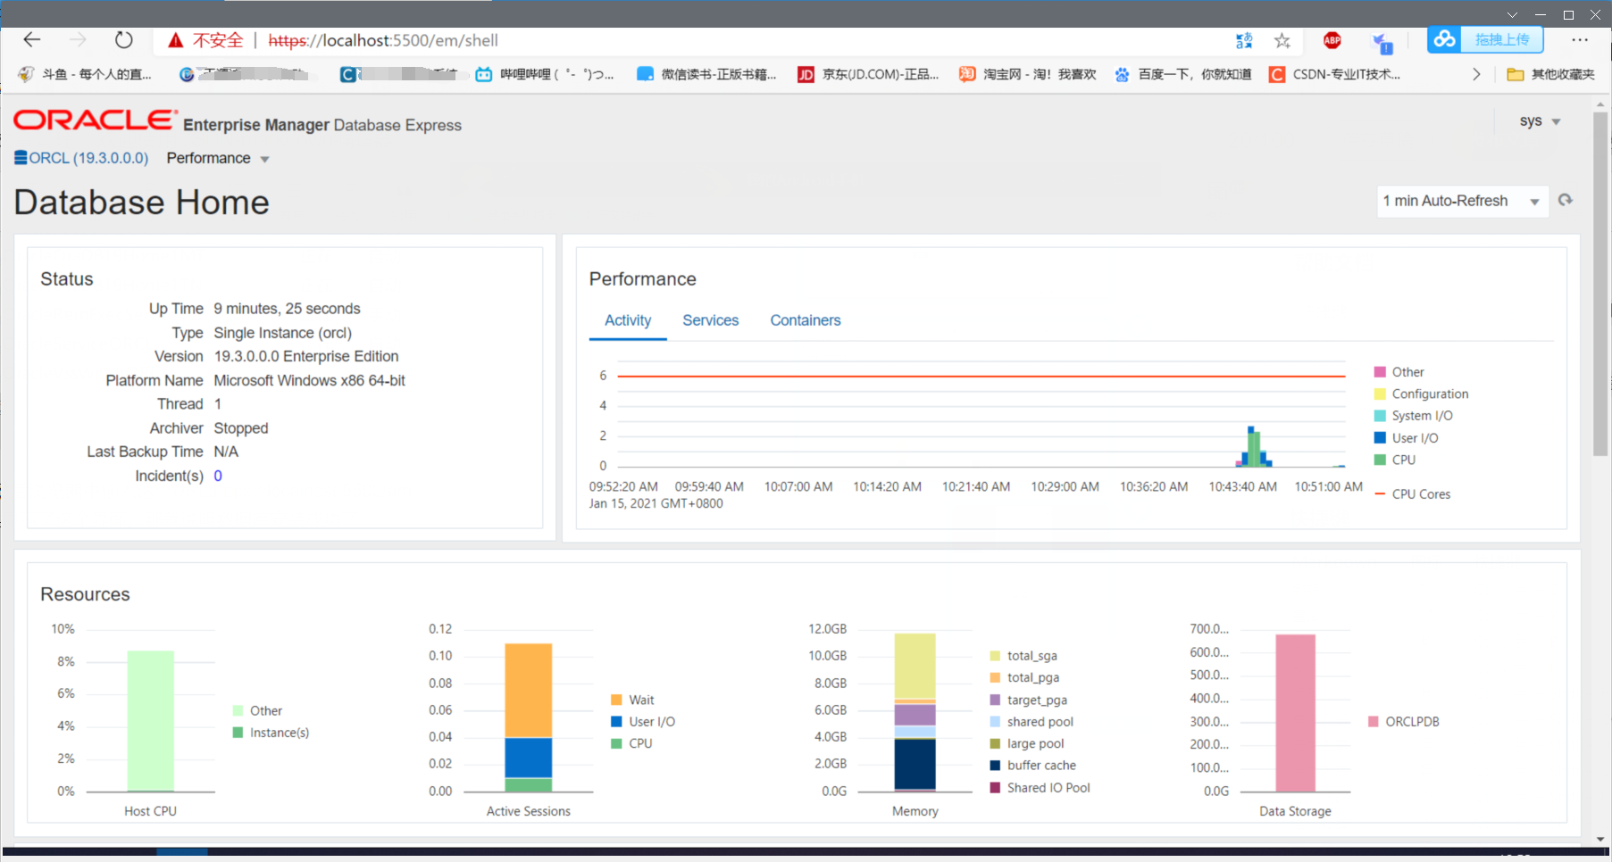This screenshot has width=1612, height=862.
Task: Select the Activity tab
Action: [628, 320]
